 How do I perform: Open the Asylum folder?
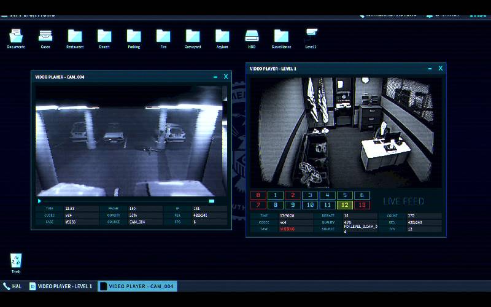222,36
